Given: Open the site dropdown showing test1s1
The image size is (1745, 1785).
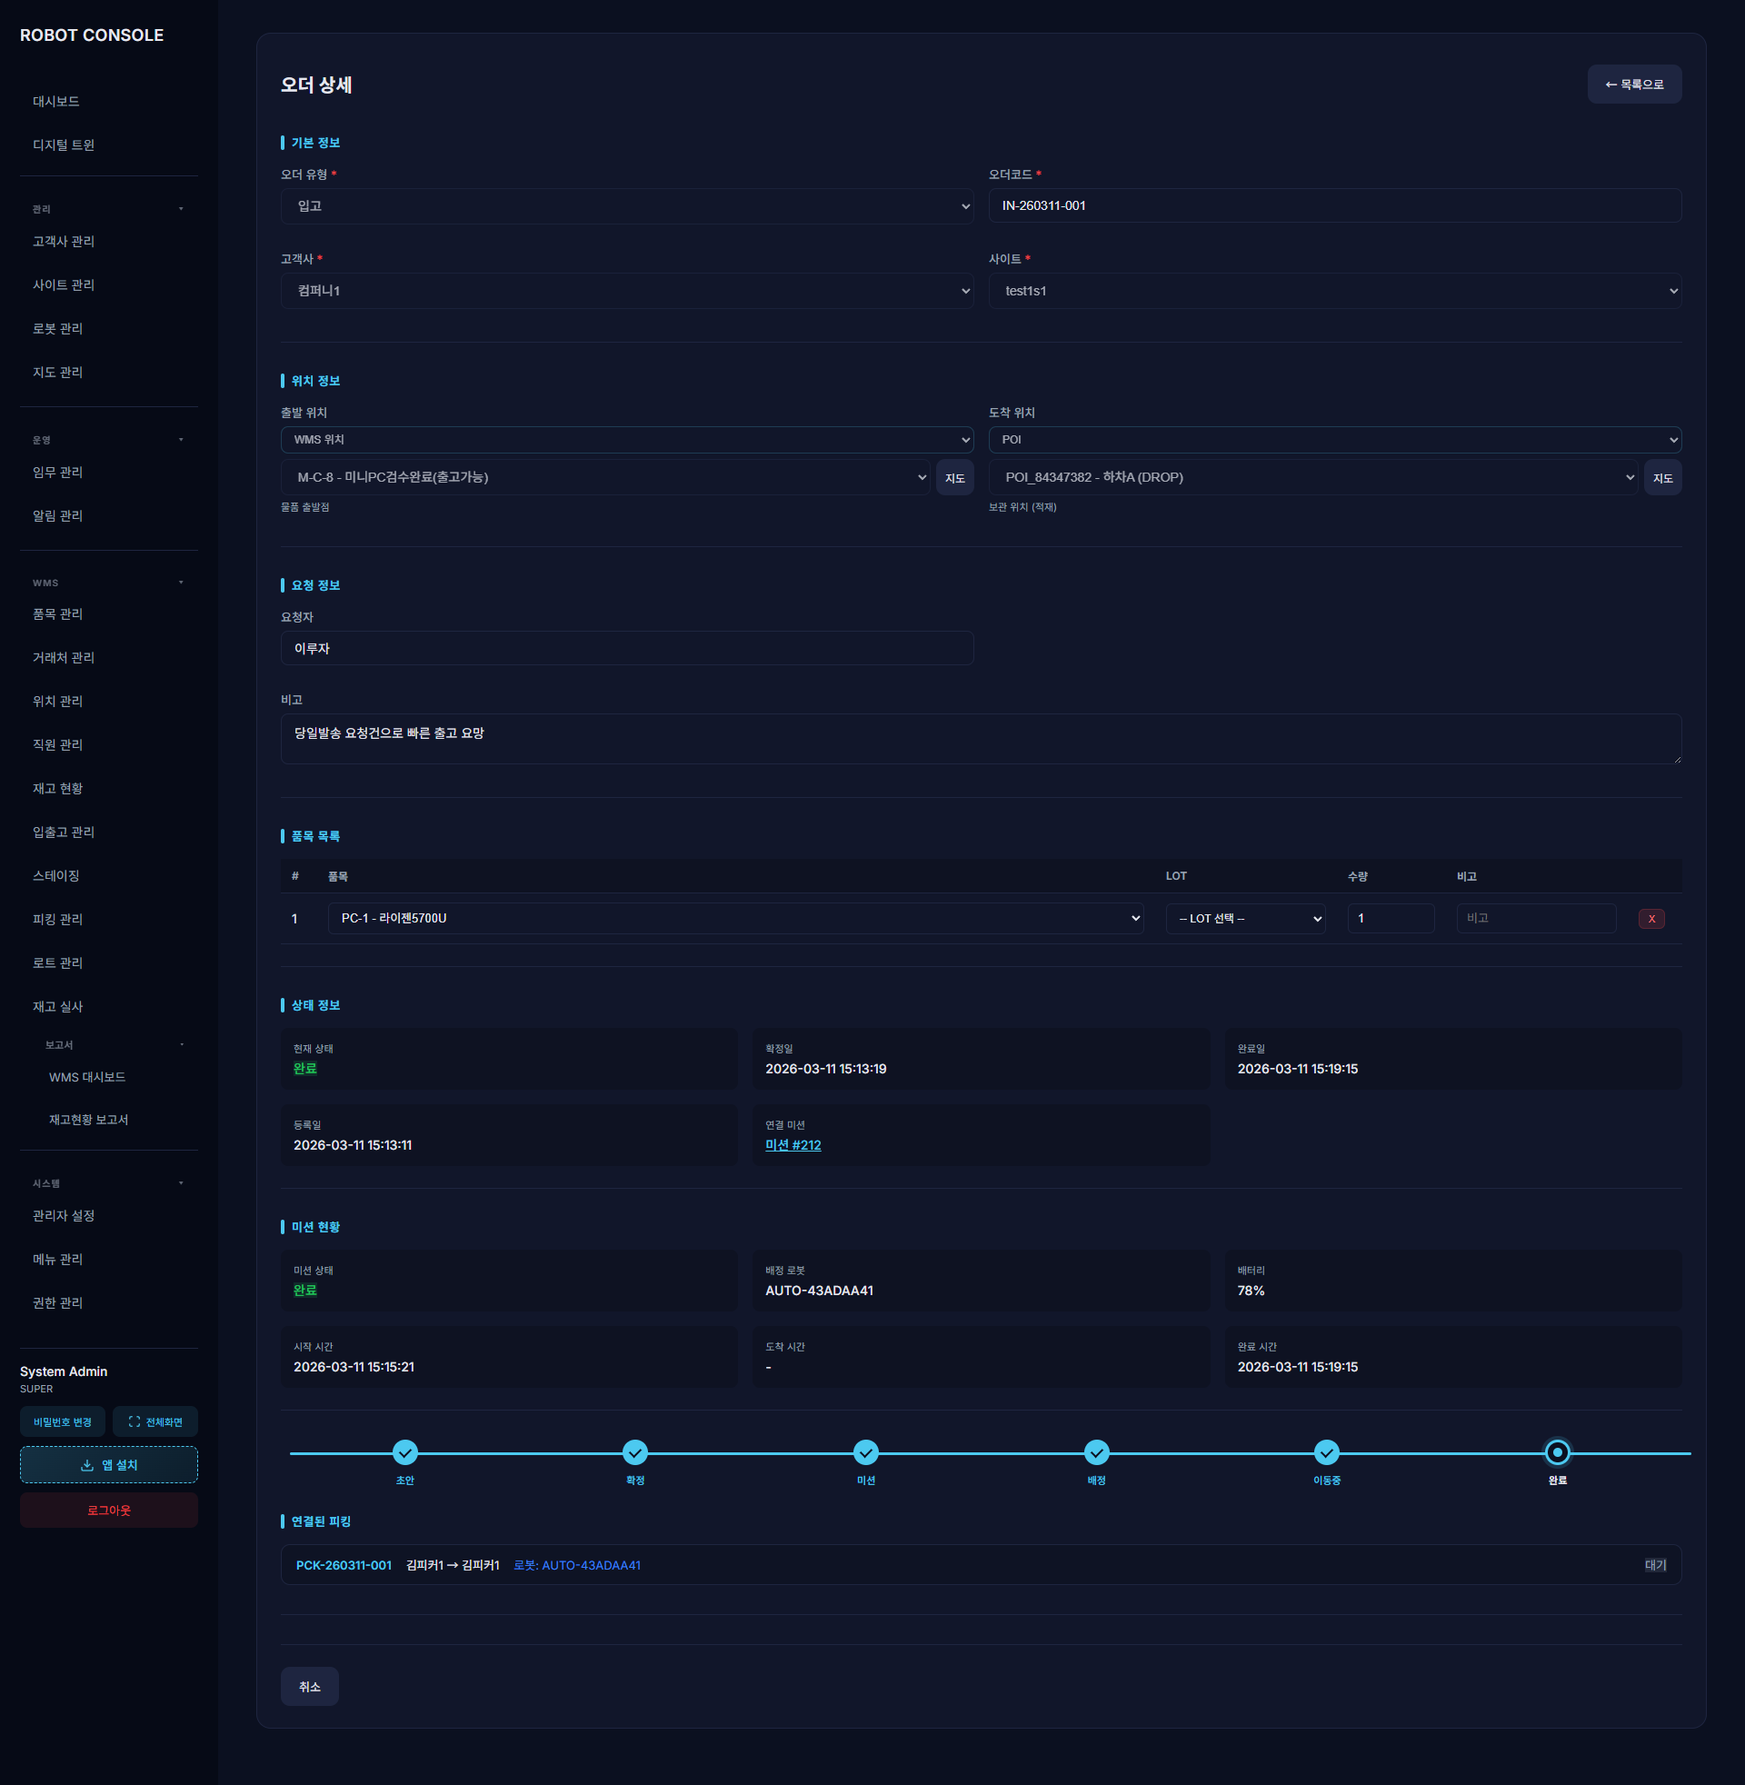Looking at the screenshot, I should click(x=1333, y=291).
